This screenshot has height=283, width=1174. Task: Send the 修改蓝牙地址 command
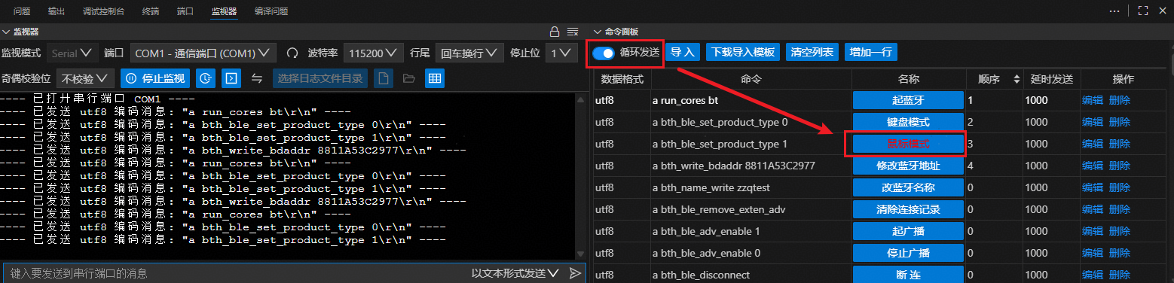coord(909,166)
